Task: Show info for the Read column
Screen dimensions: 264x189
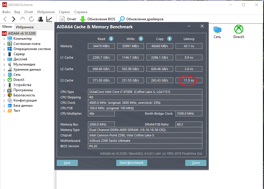Action: [x=111, y=39]
